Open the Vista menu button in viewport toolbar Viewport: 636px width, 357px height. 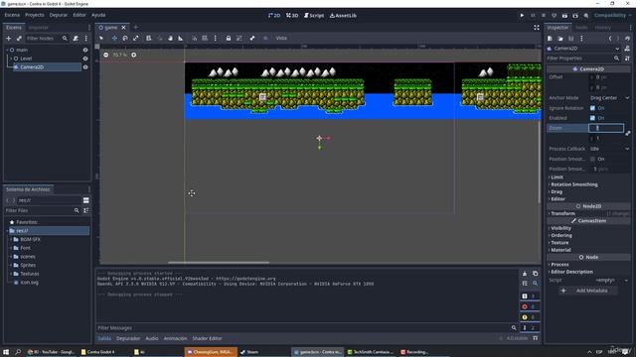pyautogui.click(x=281, y=38)
